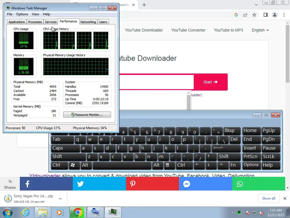Click the Windows logo key on the on-screen keyboard
This screenshot has height=218, width=290.
[x=74, y=165]
